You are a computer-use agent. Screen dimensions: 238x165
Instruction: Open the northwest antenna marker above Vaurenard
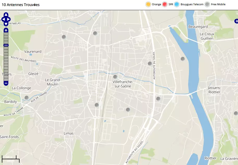tap(64, 37)
